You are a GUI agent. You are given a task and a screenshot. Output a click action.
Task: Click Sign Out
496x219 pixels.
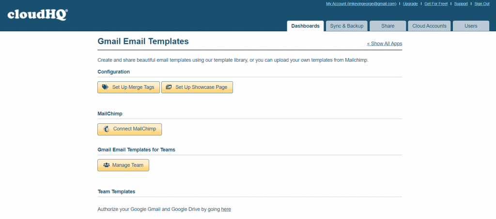[x=482, y=4]
